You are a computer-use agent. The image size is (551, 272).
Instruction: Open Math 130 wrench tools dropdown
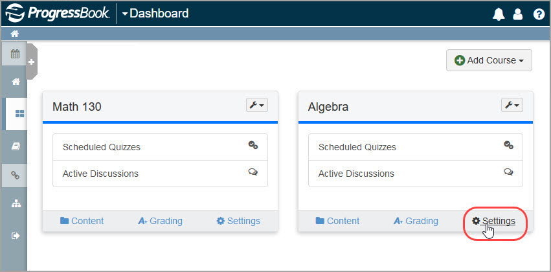[x=257, y=105]
